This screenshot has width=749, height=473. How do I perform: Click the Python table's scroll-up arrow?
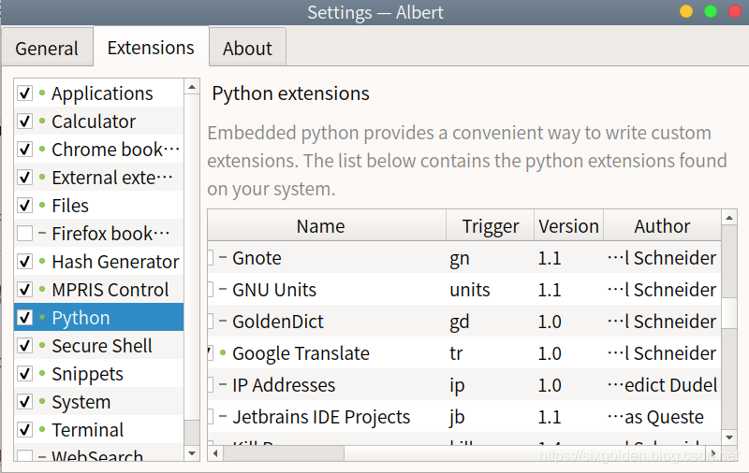(729, 219)
